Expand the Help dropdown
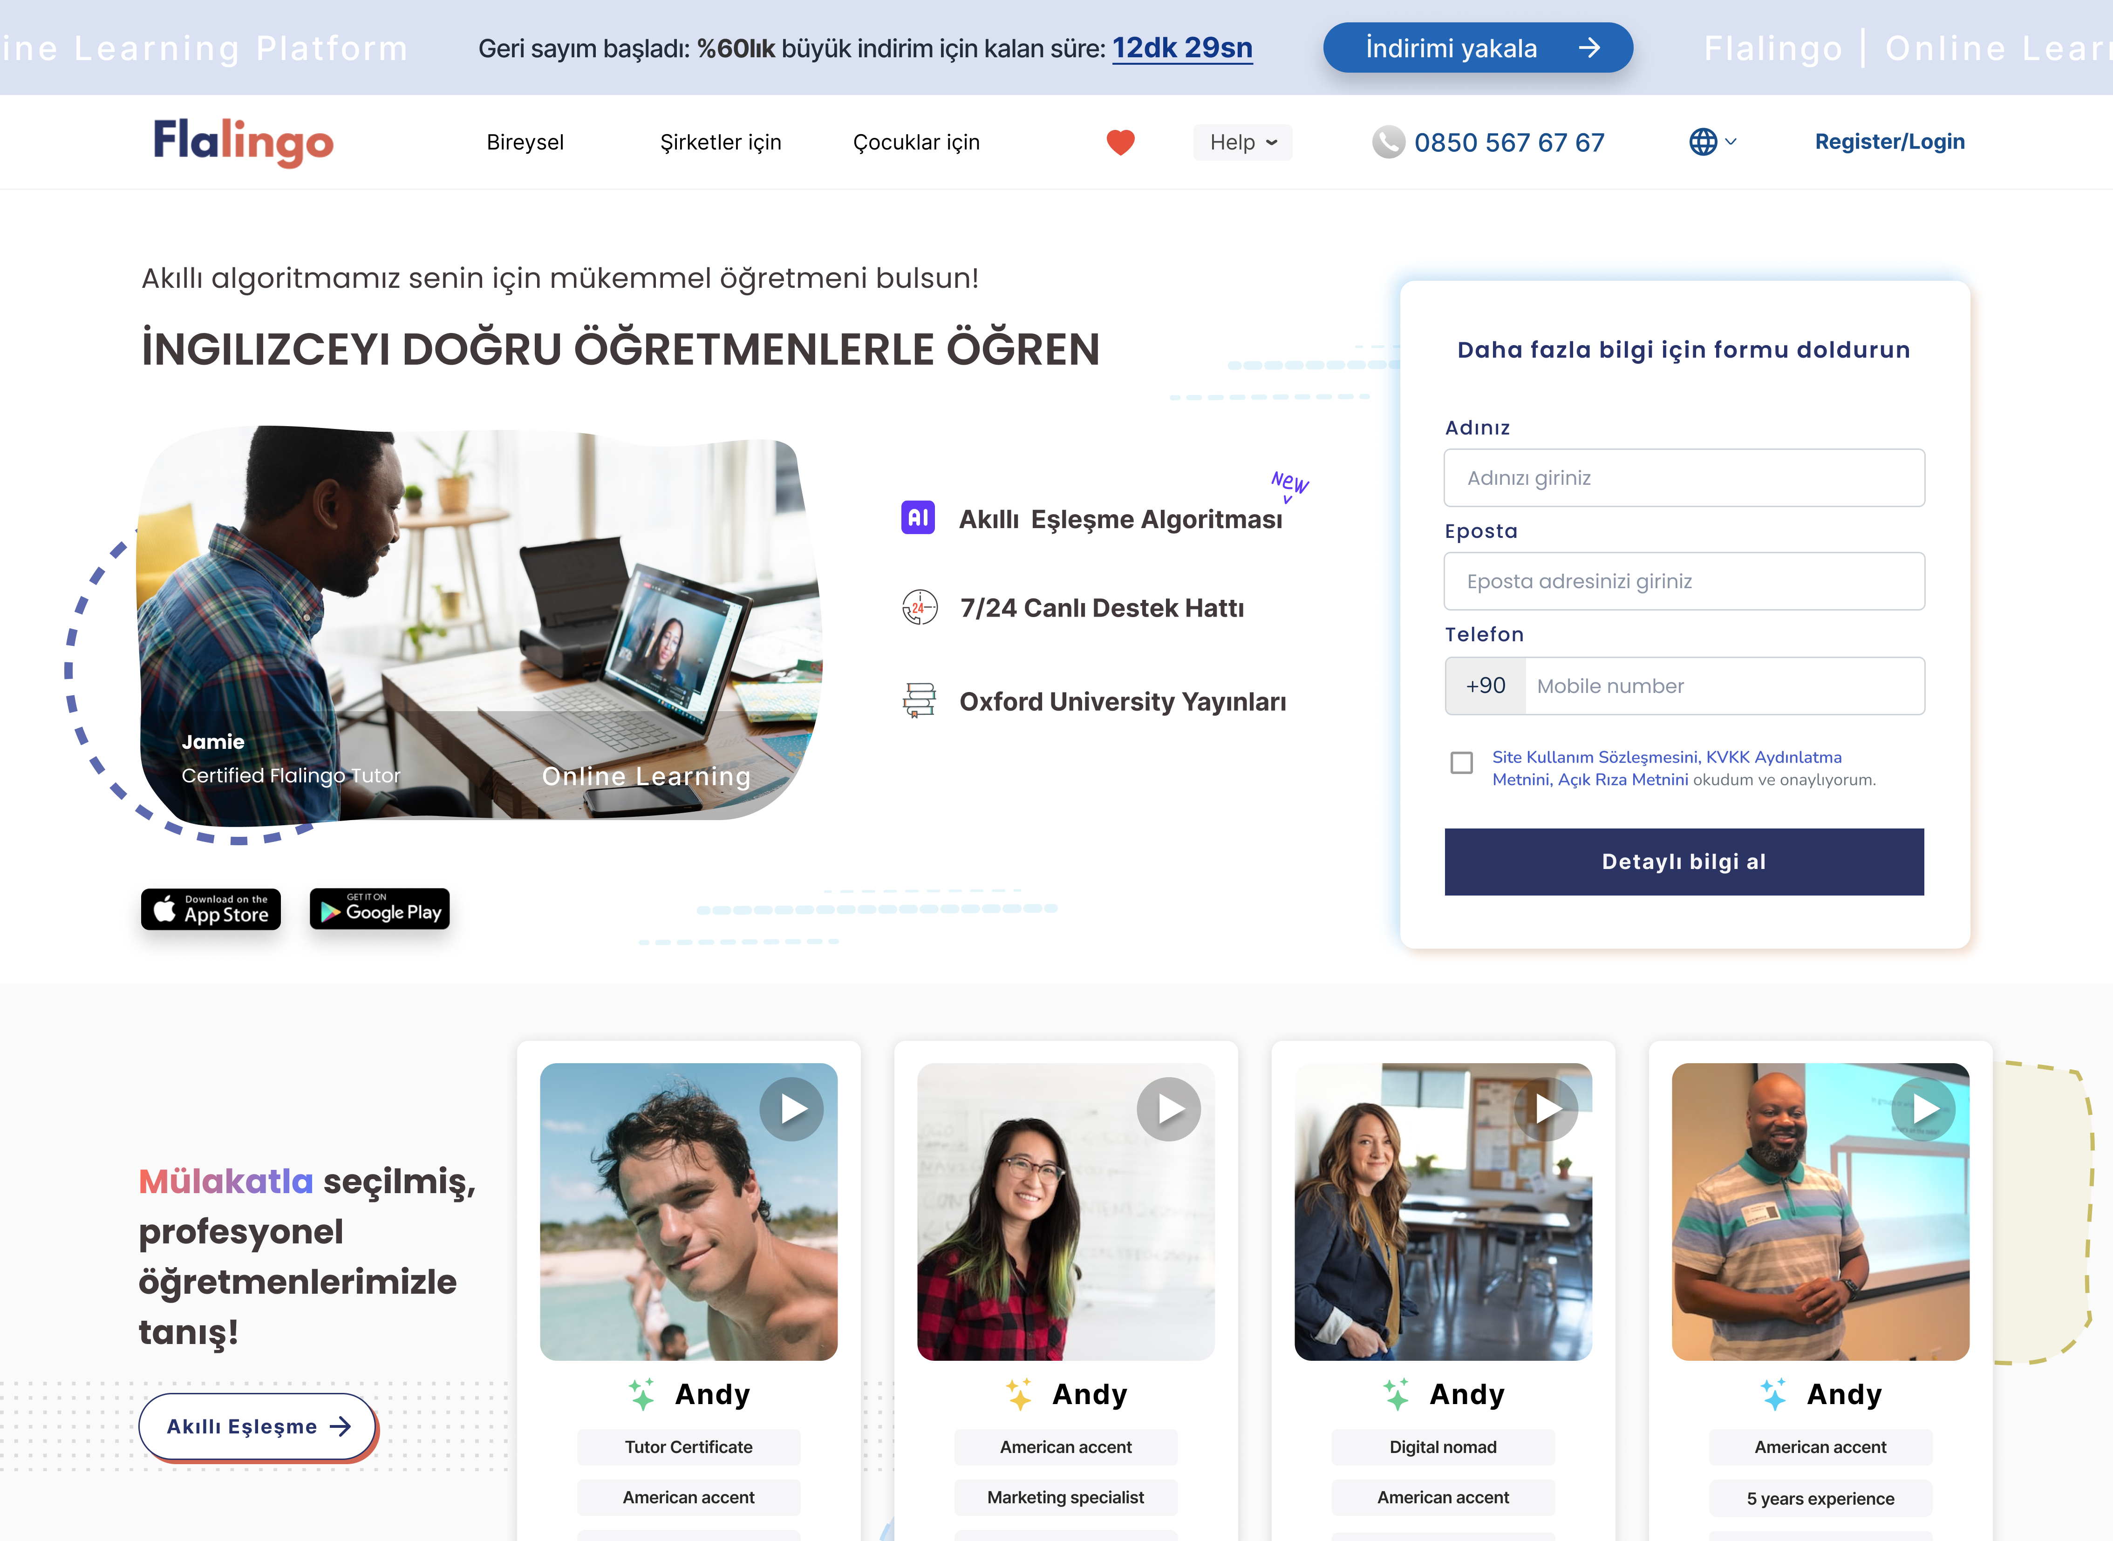2113x1541 pixels. click(1242, 142)
